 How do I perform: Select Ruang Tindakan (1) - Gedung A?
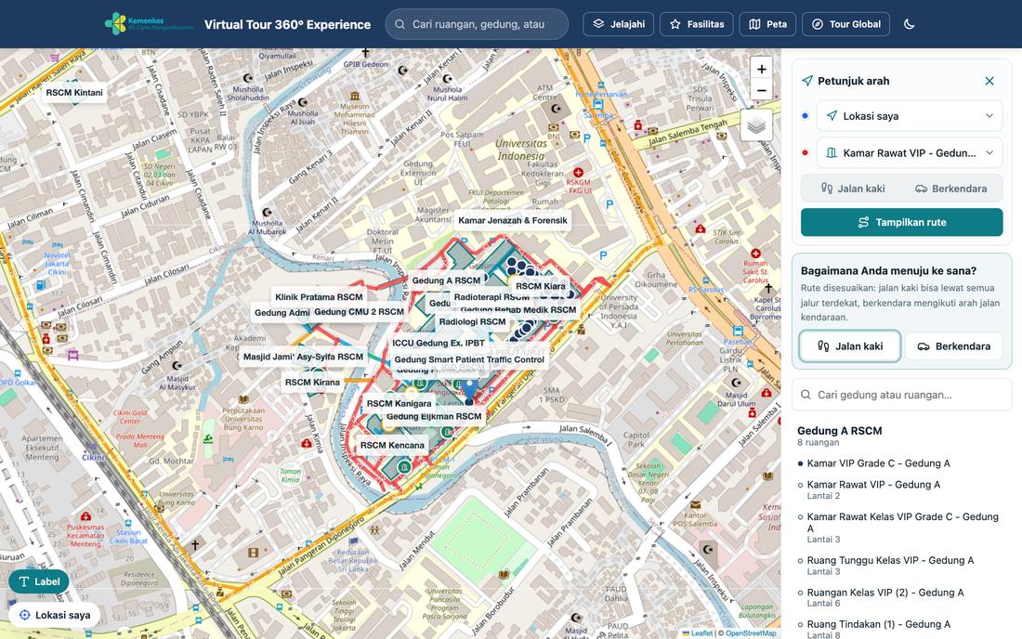pyautogui.click(x=902, y=629)
